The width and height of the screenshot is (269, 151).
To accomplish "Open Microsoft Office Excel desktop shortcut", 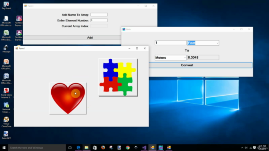I will [x=6, y=35].
